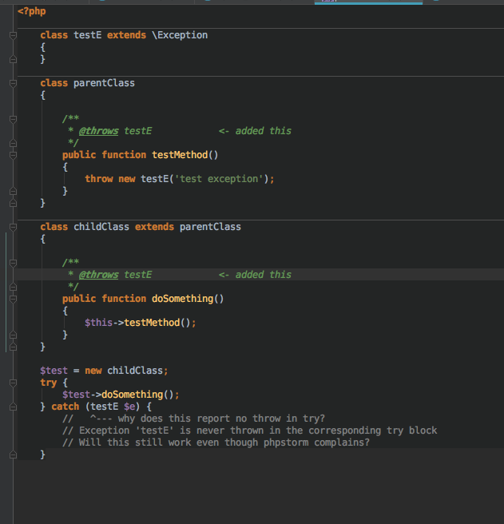Collapse the parentClass class fold marker
504x524 pixels.
pos(13,83)
